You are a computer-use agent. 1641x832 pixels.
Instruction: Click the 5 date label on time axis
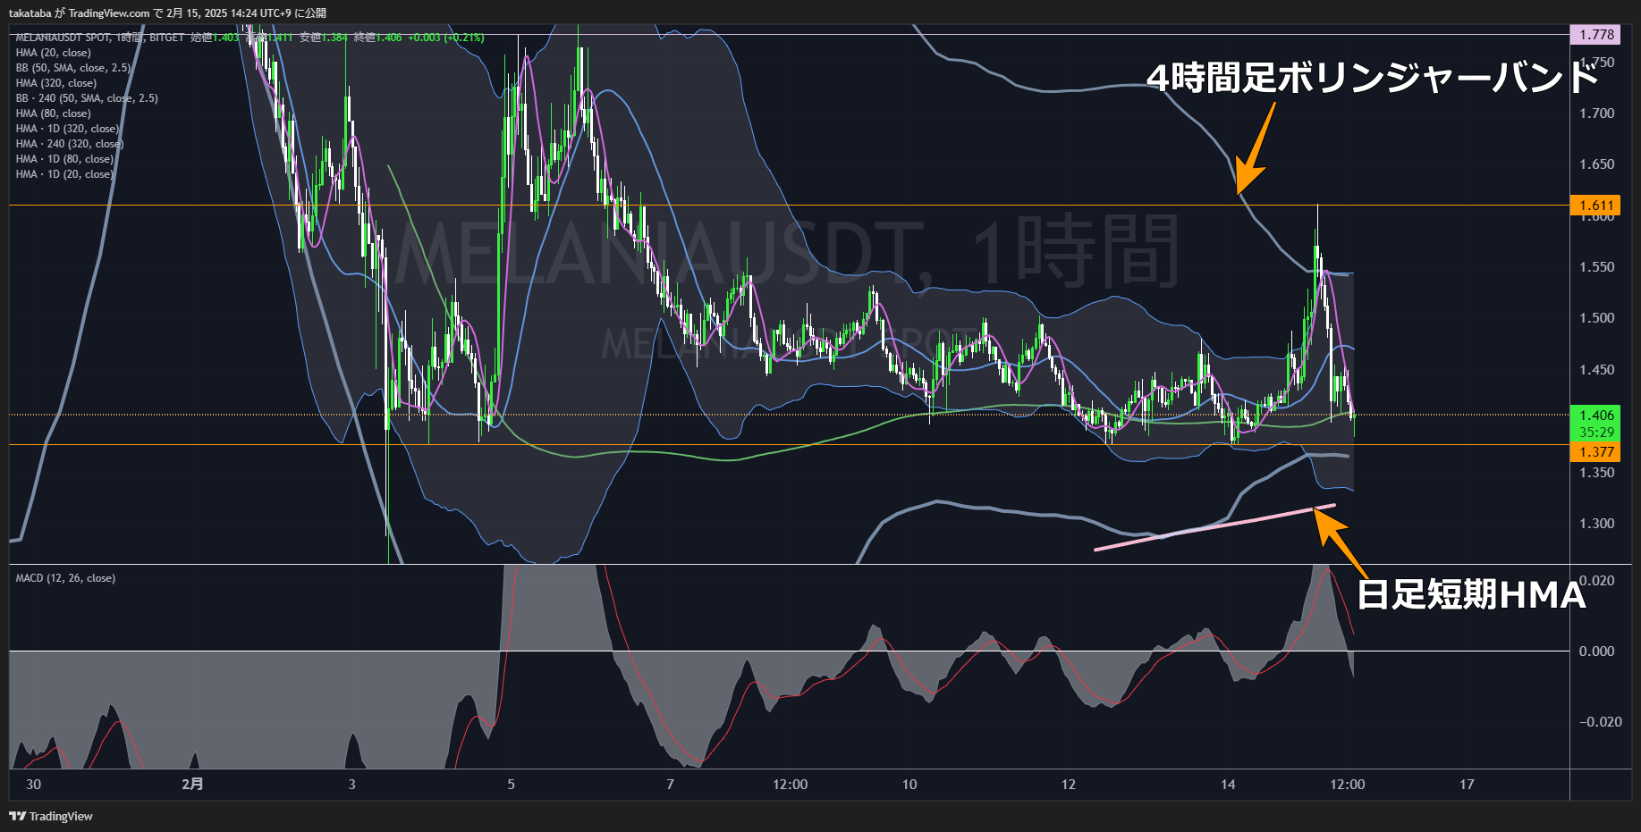click(511, 785)
